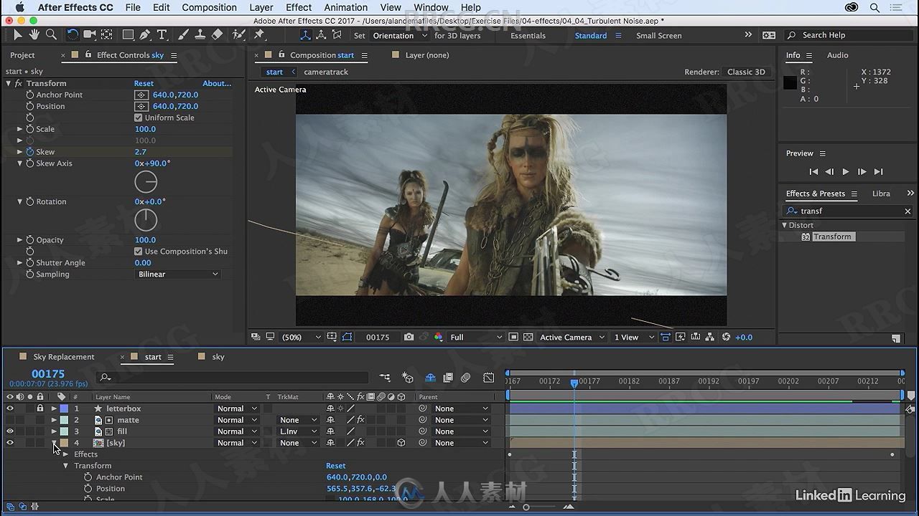Open Sampling Bilinear dropdown
The image size is (919, 516).
(x=178, y=274)
